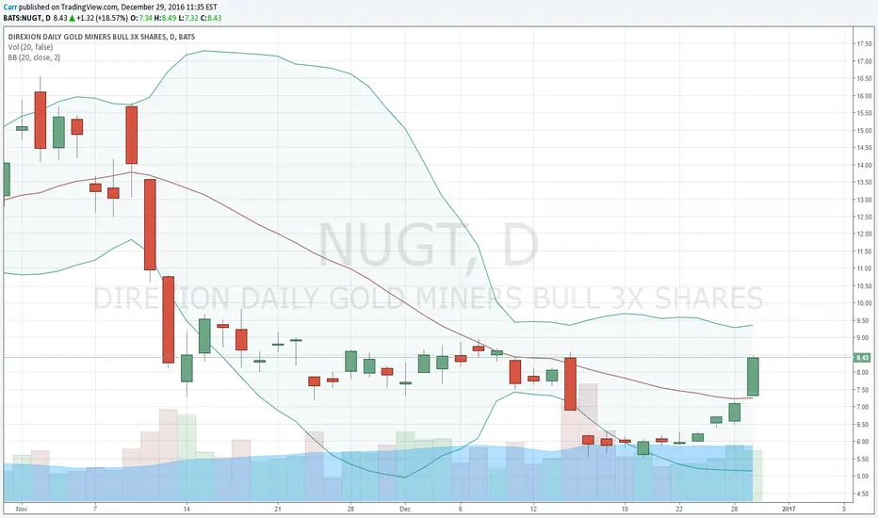
Task: Click the 'Dec' date axis label
Action: point(405,509)
